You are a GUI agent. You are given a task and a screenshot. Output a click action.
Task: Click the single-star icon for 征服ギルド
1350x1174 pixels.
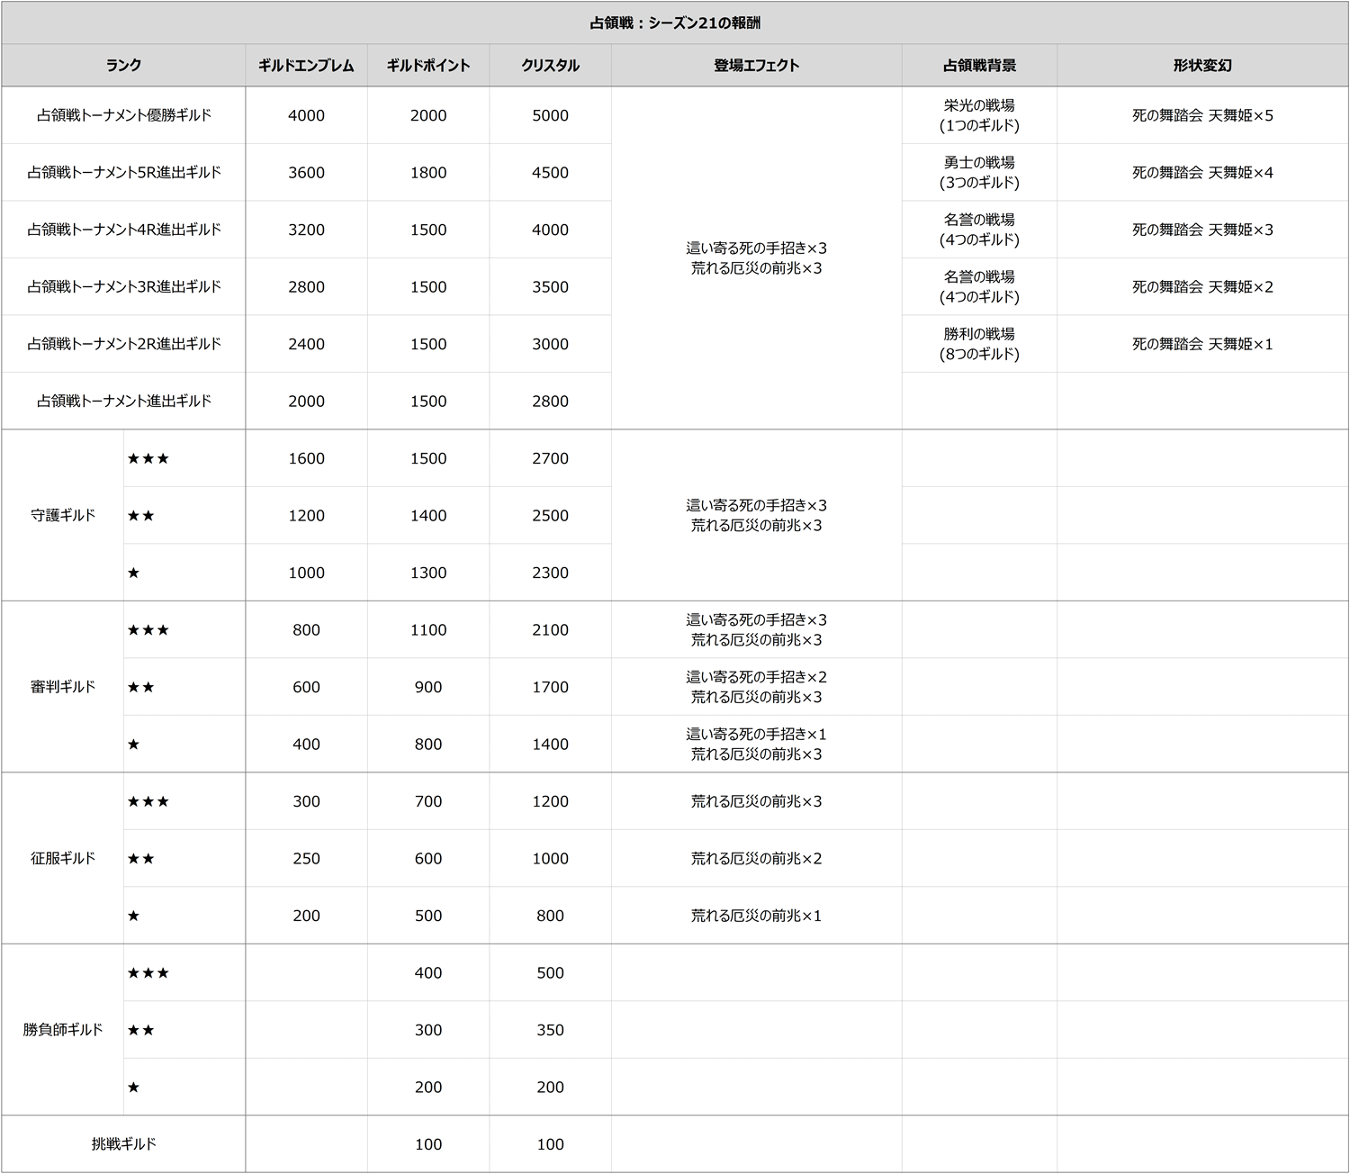tap(134, 917)
